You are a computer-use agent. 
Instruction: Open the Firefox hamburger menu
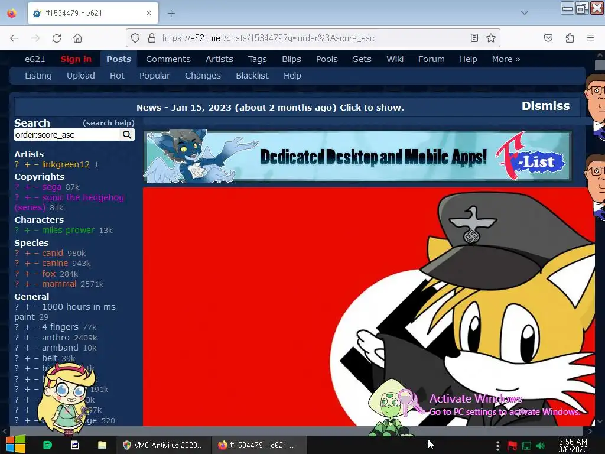590,38
